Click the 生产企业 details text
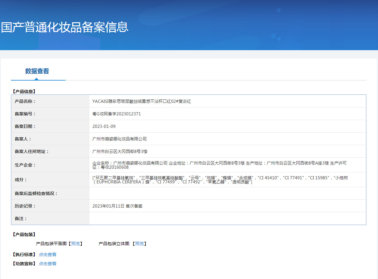Image resolution: width=378 pixels, height=279 pixels. tap(220, 165)
